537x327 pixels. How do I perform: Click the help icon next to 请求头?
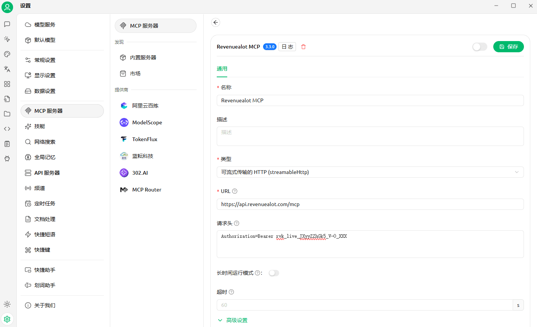[237, 223]
